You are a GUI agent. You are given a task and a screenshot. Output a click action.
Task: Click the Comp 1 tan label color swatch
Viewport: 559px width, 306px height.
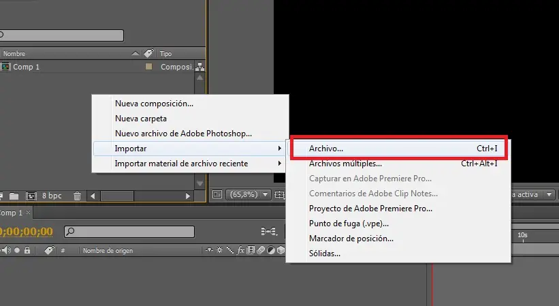point(148,67)
